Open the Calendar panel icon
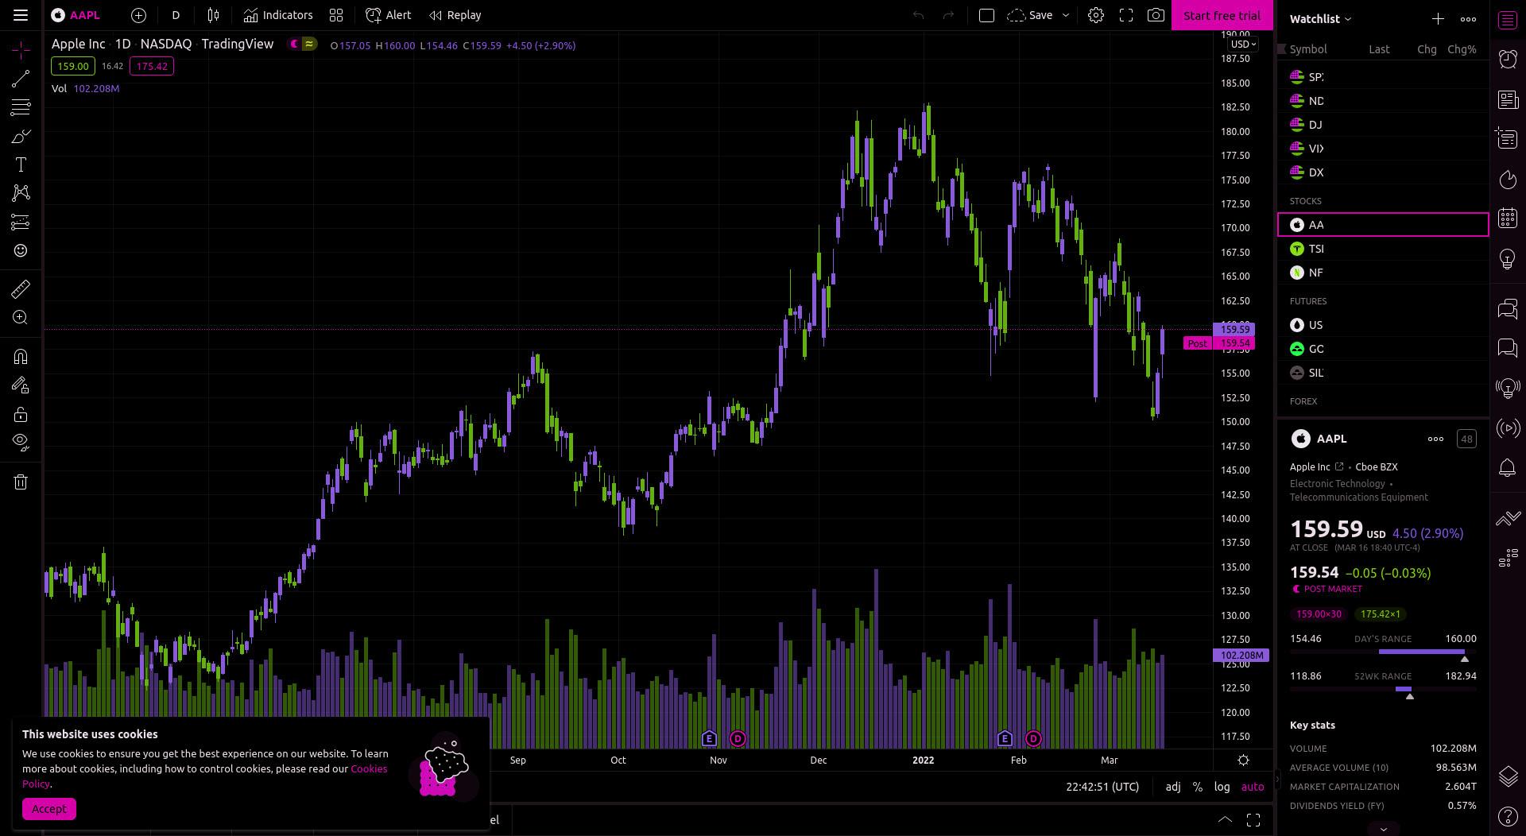Screen dimensions: 1526x836 [x=1508, y=219]
